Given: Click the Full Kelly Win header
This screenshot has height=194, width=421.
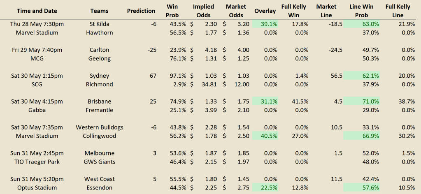Looking at the screenshot, I should 293,11.
